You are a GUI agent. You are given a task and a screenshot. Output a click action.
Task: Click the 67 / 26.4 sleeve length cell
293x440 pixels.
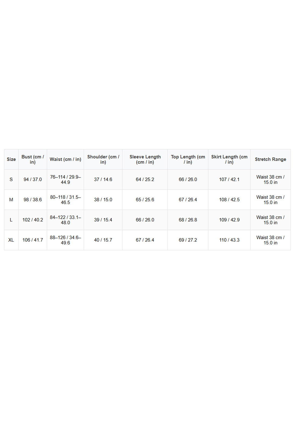145,240
